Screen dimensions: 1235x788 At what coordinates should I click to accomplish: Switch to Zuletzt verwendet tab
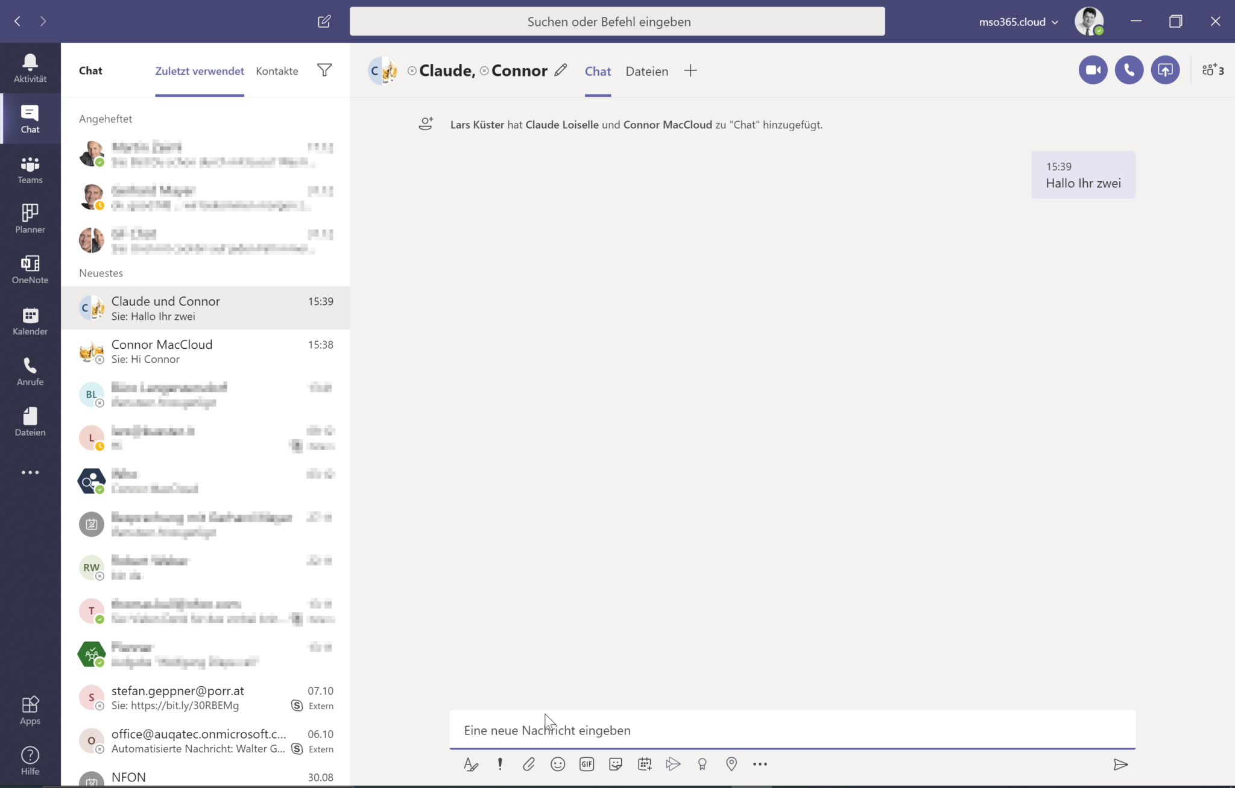coord(200,70)
